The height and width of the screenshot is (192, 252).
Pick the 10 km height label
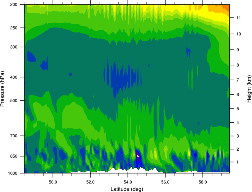(238, 34)
